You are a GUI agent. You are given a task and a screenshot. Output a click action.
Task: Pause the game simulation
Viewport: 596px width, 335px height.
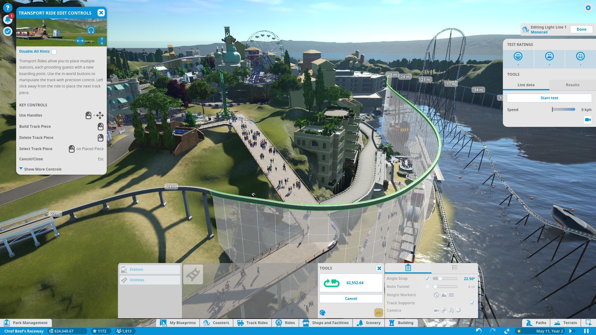coord(586,331)
